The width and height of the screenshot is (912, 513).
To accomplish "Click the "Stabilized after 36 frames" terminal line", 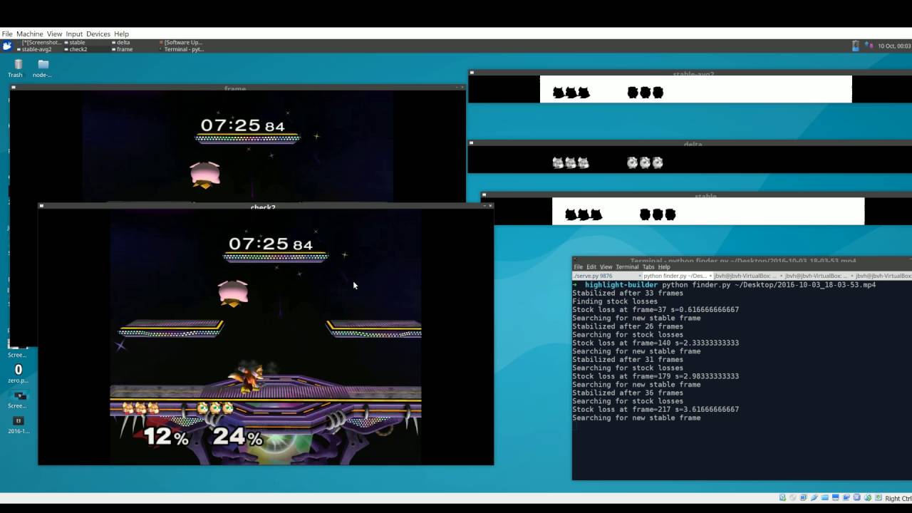I will pyautogui.click(x=628, y=393).
